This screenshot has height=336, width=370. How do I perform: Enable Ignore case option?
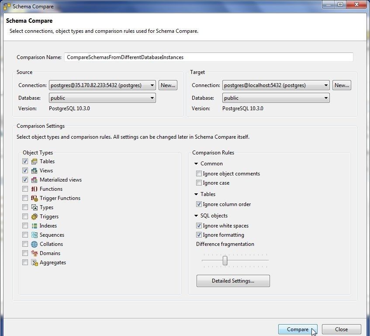(x=199, y=183)
